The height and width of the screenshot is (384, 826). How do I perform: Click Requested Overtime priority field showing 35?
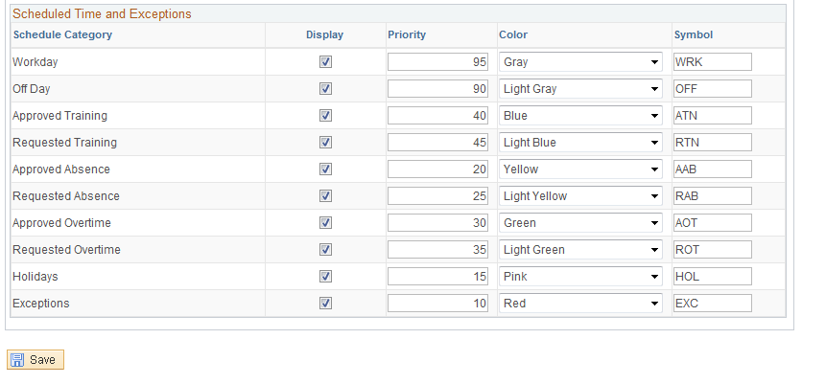[x=437, y=250]
